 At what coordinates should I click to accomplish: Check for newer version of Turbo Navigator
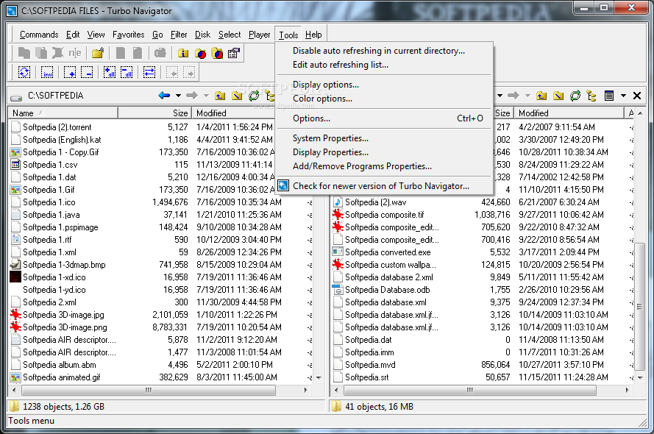(x=384, y=186)
